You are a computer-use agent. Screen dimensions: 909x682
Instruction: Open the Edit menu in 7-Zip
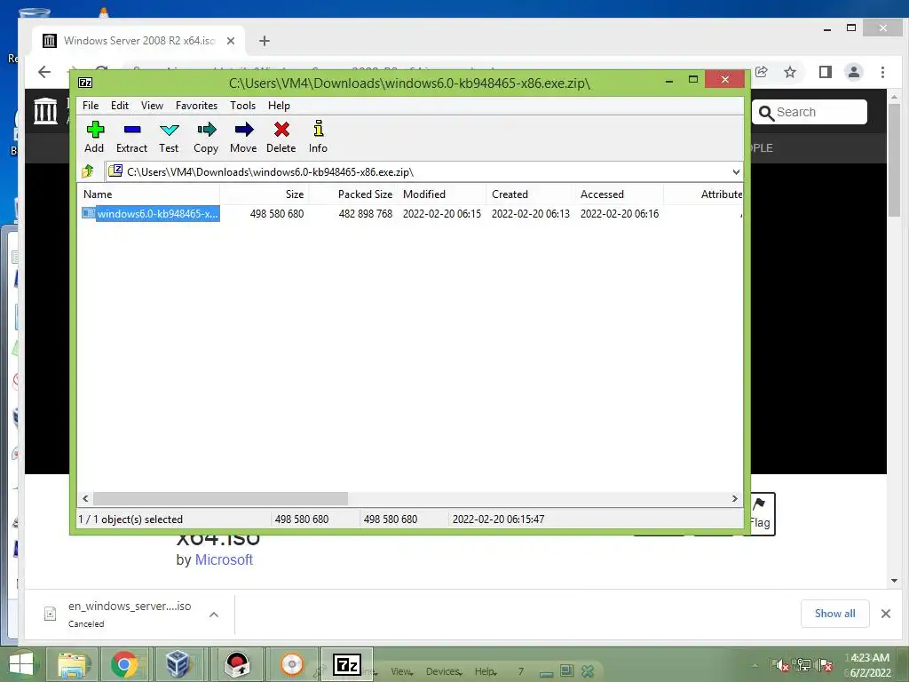point(120,106)
